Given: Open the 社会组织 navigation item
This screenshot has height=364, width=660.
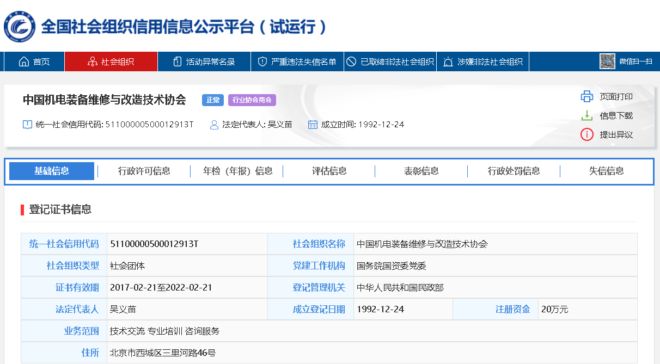Looking at the screenshot, I should [x=111, y=61].
